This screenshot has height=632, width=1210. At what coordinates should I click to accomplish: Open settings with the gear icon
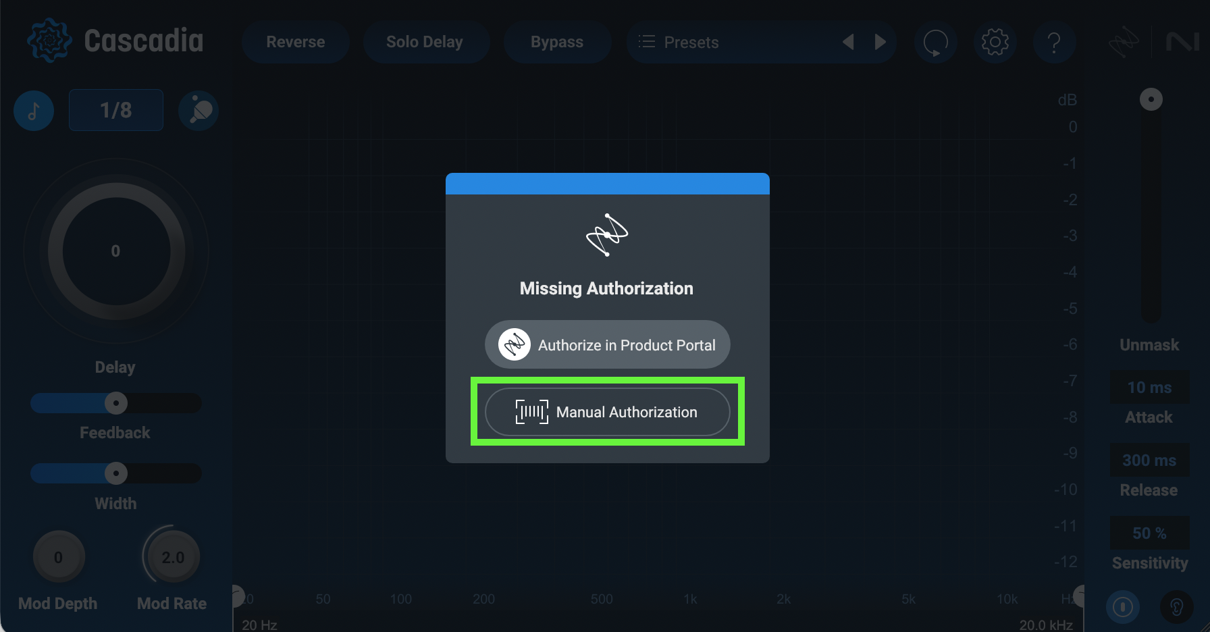(995, 42)
